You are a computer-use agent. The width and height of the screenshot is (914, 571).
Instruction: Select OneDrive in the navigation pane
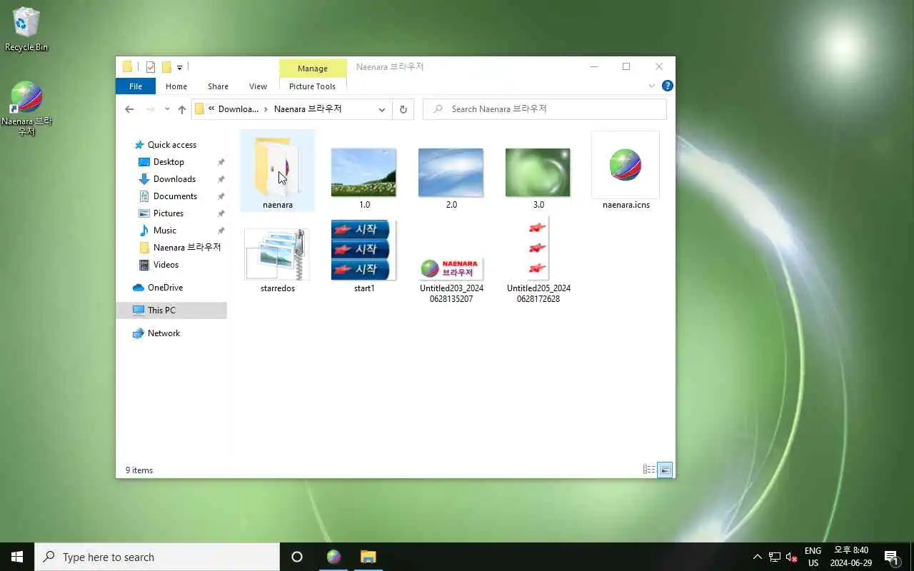(x=165, y=288)
